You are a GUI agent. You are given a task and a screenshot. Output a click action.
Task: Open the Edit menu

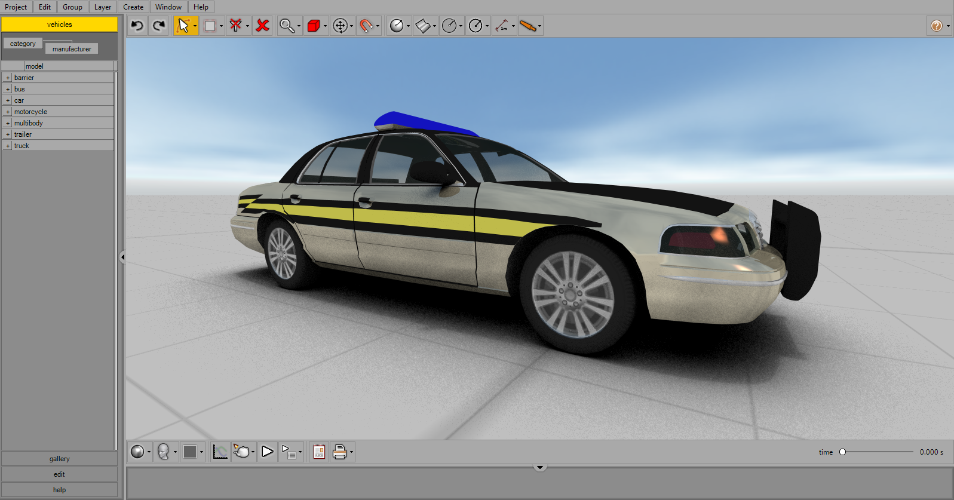(45, 7)
